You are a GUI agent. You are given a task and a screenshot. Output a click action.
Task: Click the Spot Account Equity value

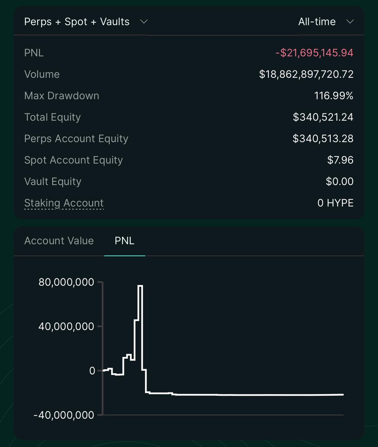[x=340, y=160]
